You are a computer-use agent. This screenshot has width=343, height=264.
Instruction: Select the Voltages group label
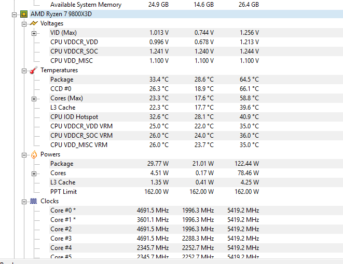coord(52,23)
